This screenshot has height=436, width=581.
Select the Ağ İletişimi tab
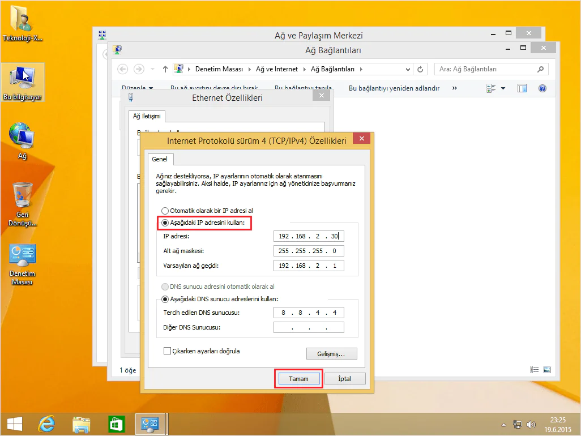pyautogui.click(x=146, y=116)
